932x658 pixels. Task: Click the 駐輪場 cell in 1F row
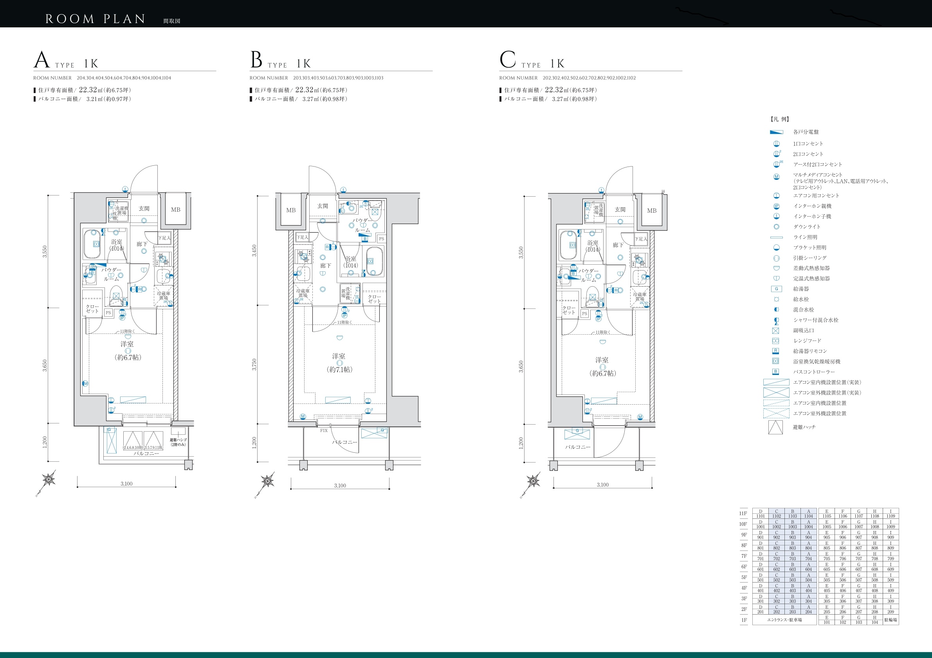tap(891, 620)
